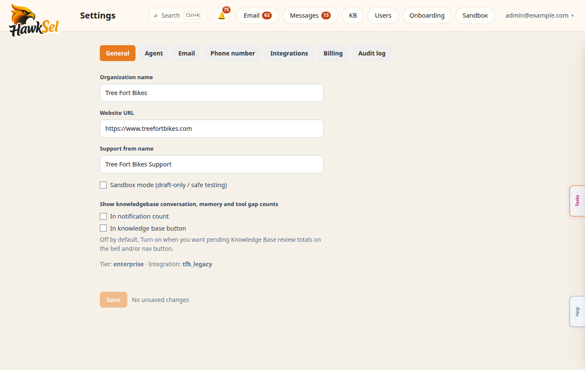
Task: Click the No unsaved changes status text
Action: click(160, 300)
